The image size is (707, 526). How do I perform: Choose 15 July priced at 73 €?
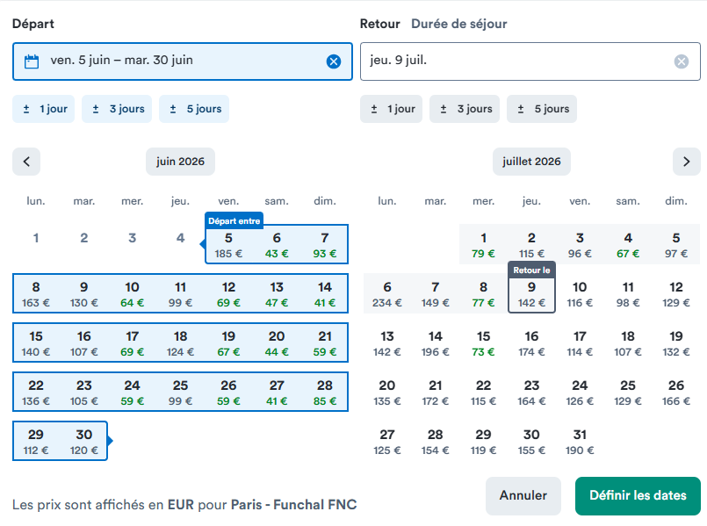point(483,343)
